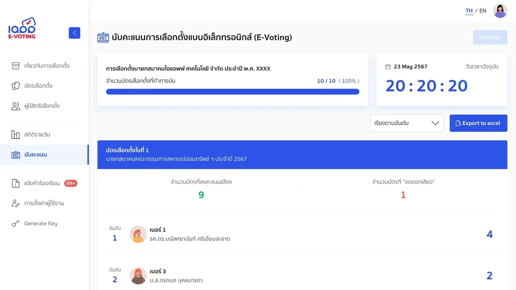This screenshot has width=516, height=290.
Task: Click the complaint document icon
Action: pyautogui.click(x=16, y=183)
